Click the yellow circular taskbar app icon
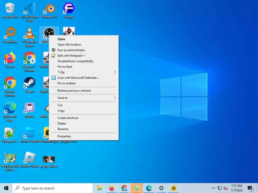The image size is (258, 193). tap(174, 188)
